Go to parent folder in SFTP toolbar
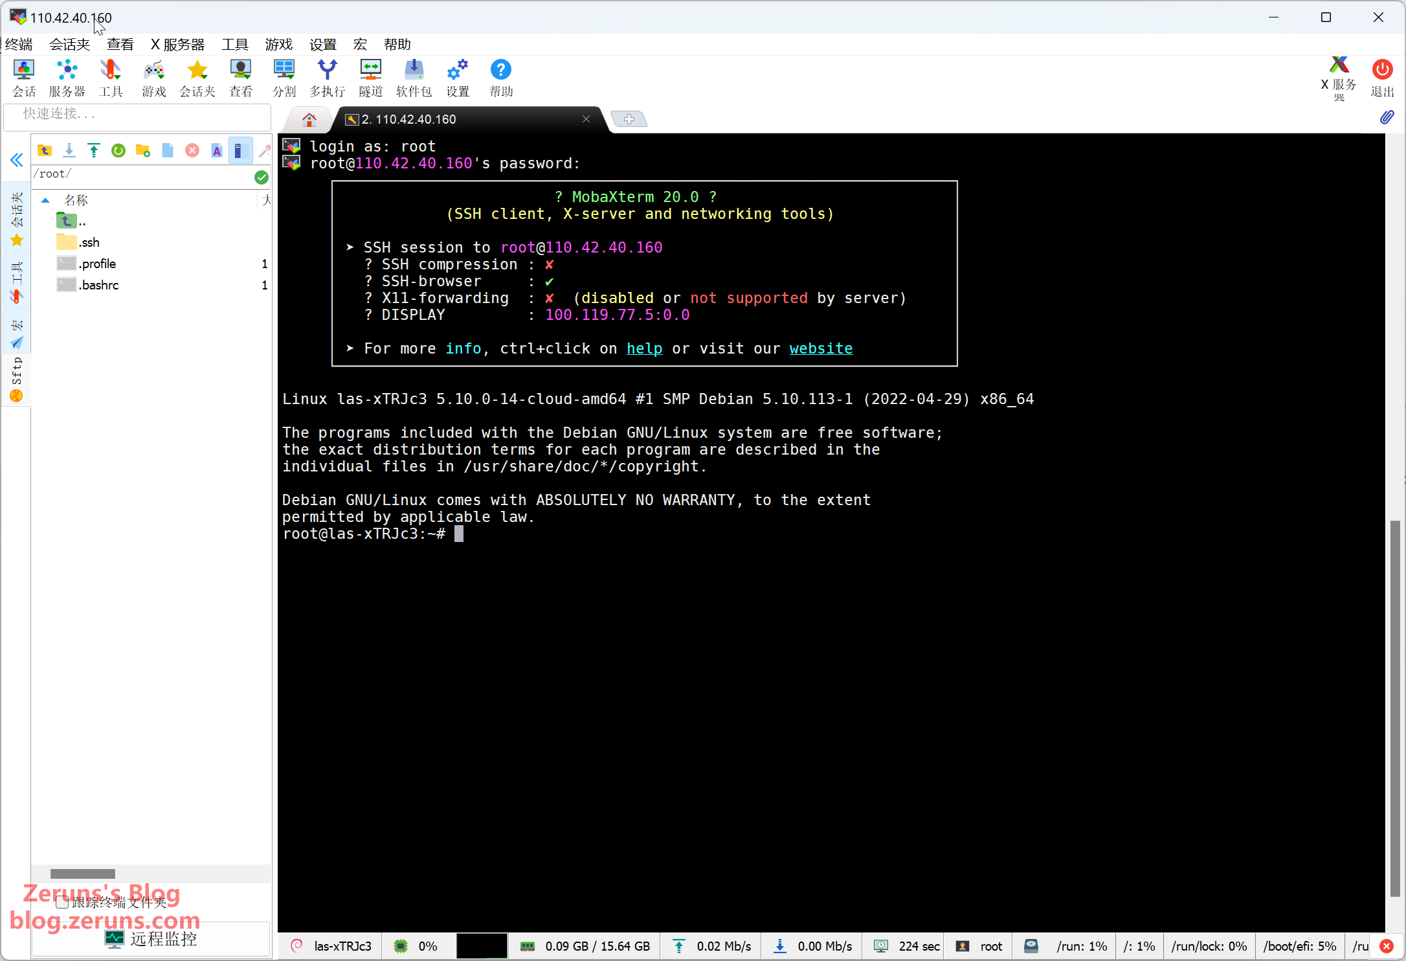The width and height of the screenshot is (1406, 961). (x=45, y=151)
